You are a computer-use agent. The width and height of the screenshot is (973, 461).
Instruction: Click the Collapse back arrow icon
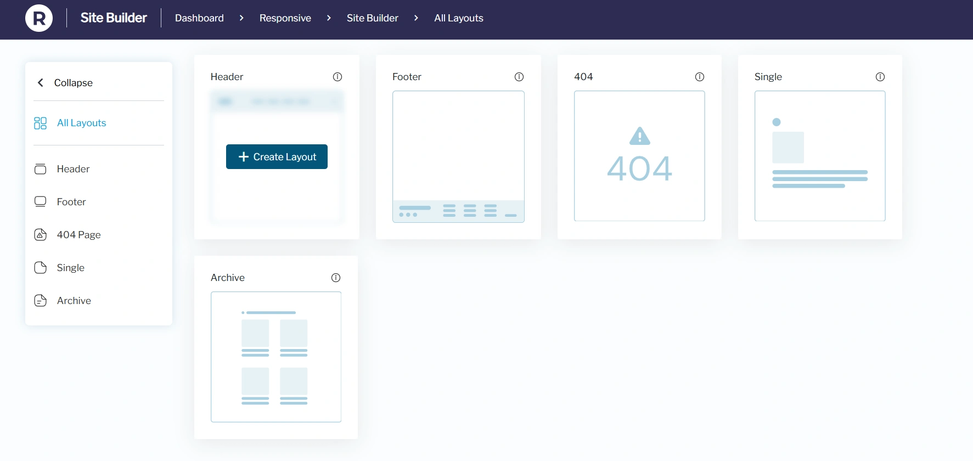(x=40, y=82)
